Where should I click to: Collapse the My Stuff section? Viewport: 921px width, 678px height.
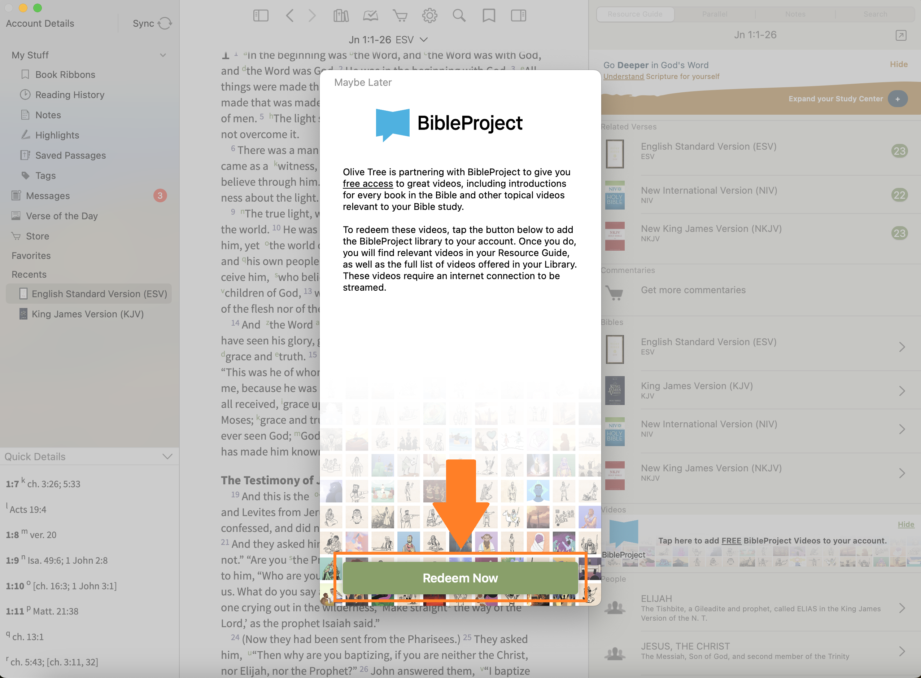163,56
